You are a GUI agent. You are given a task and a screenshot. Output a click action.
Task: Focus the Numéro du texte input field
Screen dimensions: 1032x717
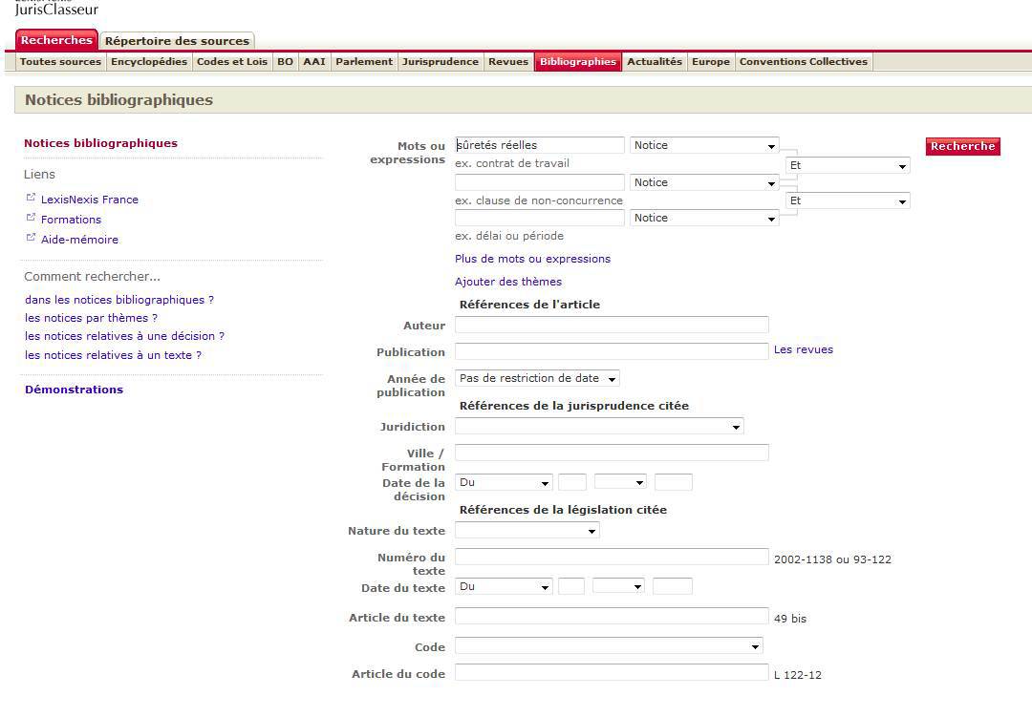[x=612, y=558]
